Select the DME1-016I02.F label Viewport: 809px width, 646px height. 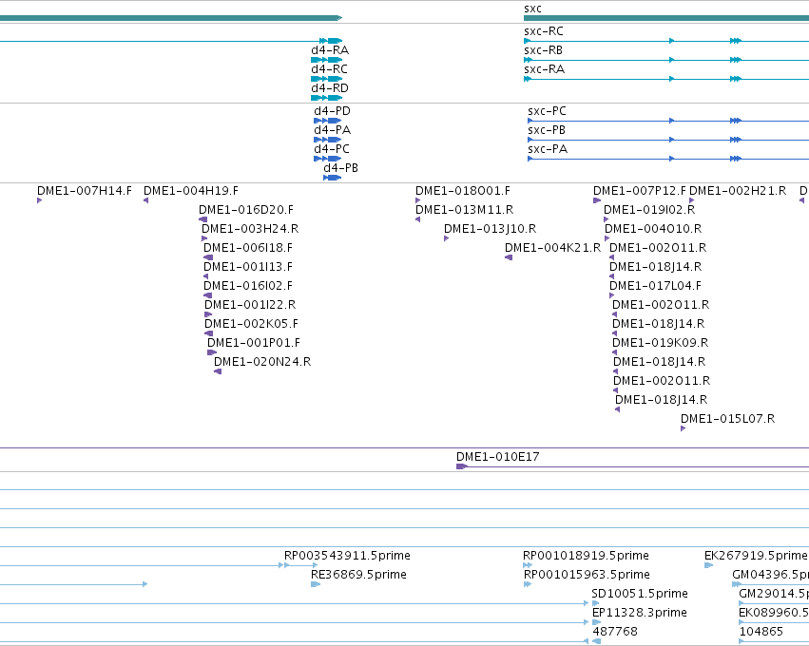click(248, 286)
